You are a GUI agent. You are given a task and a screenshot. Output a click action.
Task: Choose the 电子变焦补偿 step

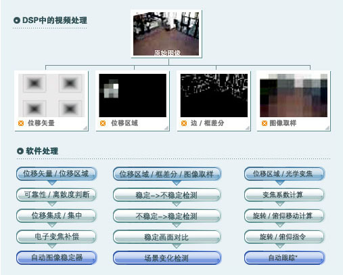click(56, 236)
